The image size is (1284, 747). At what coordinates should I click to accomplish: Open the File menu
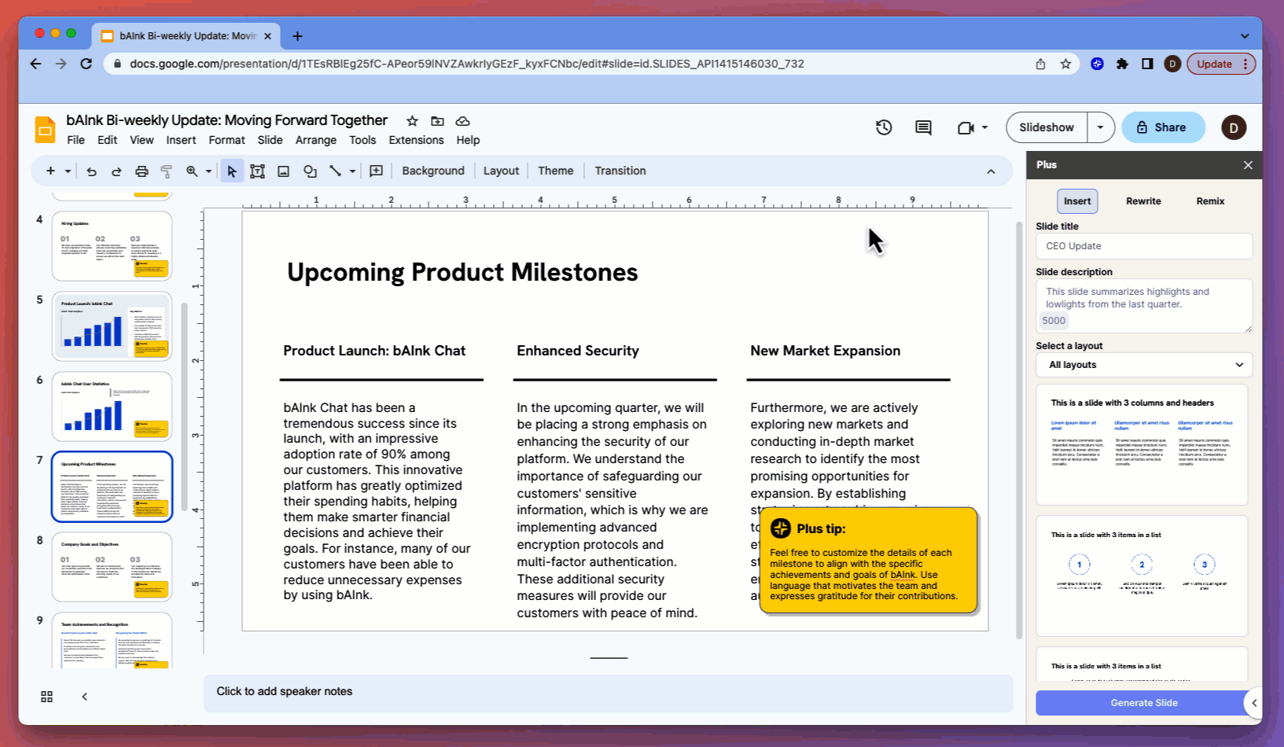(76, 140)
